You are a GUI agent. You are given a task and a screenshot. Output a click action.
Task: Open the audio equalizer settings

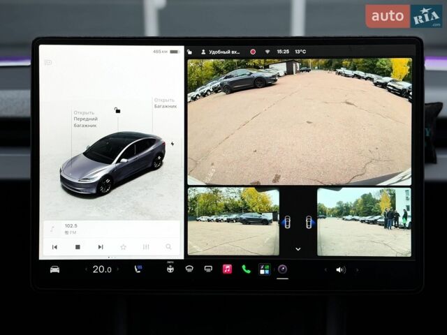coord(146,247)
